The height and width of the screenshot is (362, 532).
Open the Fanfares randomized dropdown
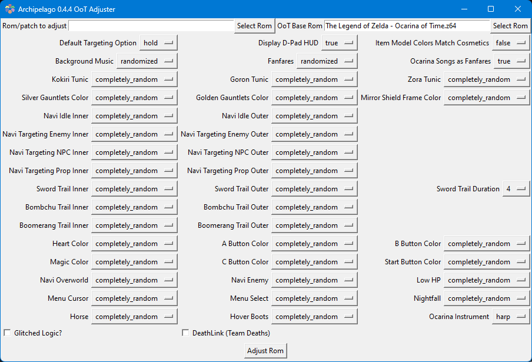point(327,61)
